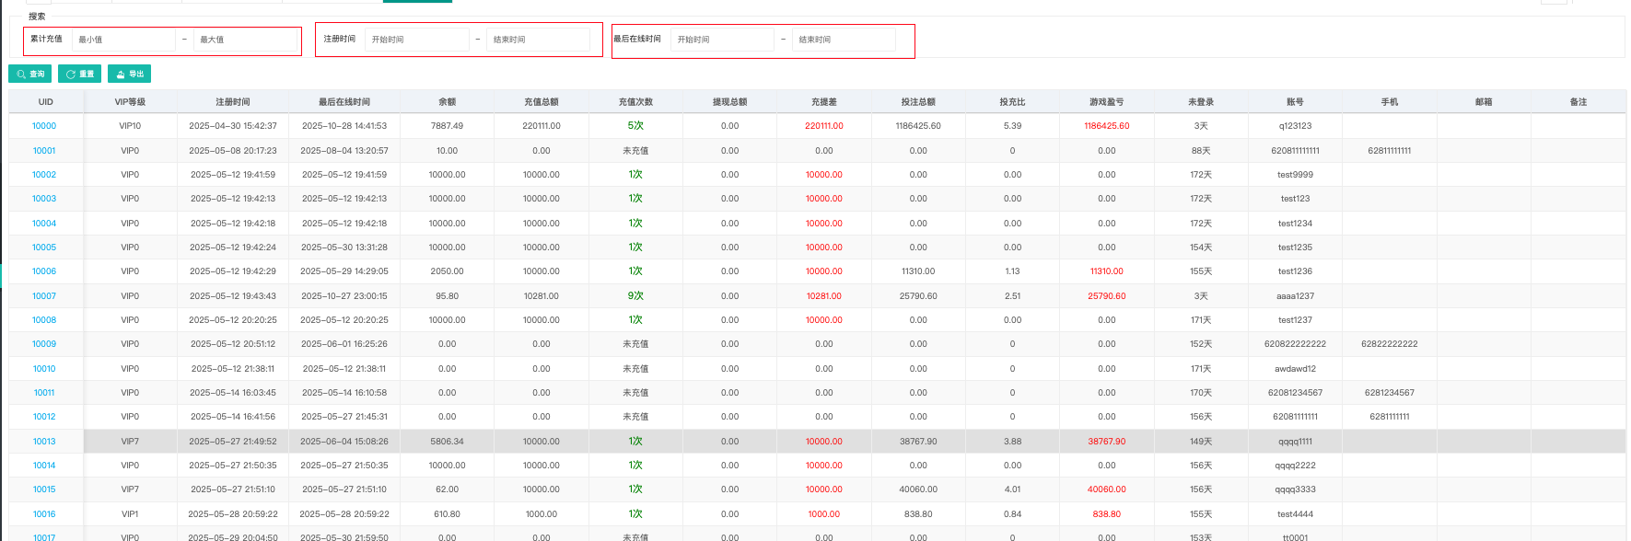
Task: Open user UID 10015
Action: pos(44,489)
